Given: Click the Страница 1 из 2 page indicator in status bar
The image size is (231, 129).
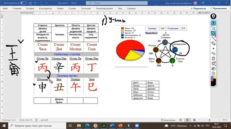Looking at the screenshot, I should [9, 120].
